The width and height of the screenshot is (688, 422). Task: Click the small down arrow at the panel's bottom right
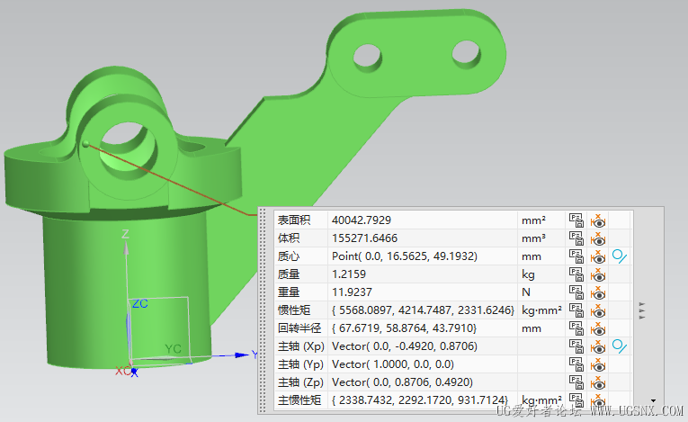point(653,400)
